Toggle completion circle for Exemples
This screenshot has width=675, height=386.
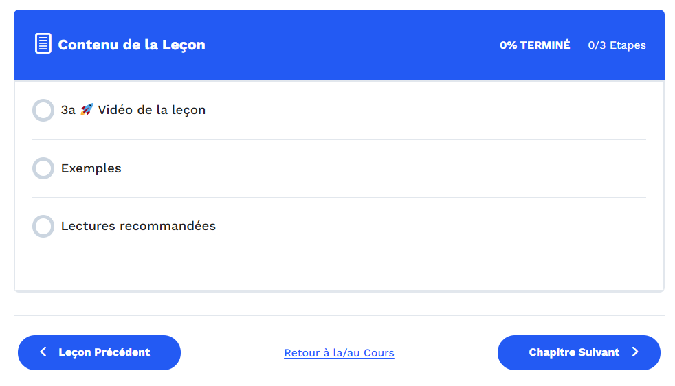coord(43,168)
